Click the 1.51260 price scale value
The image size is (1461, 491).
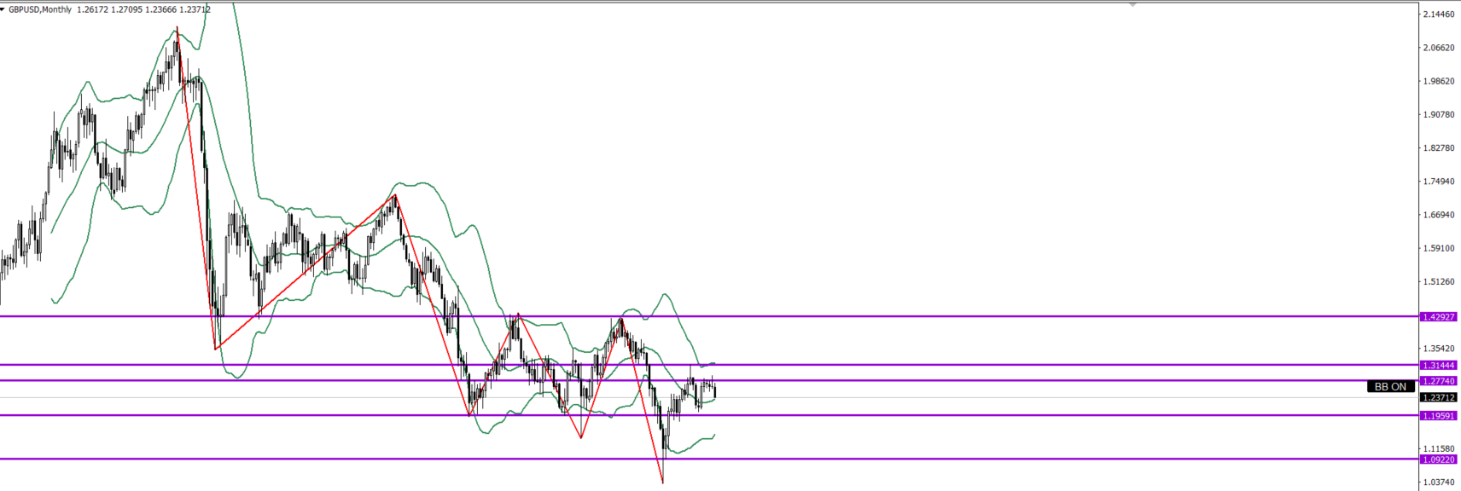1438,282
